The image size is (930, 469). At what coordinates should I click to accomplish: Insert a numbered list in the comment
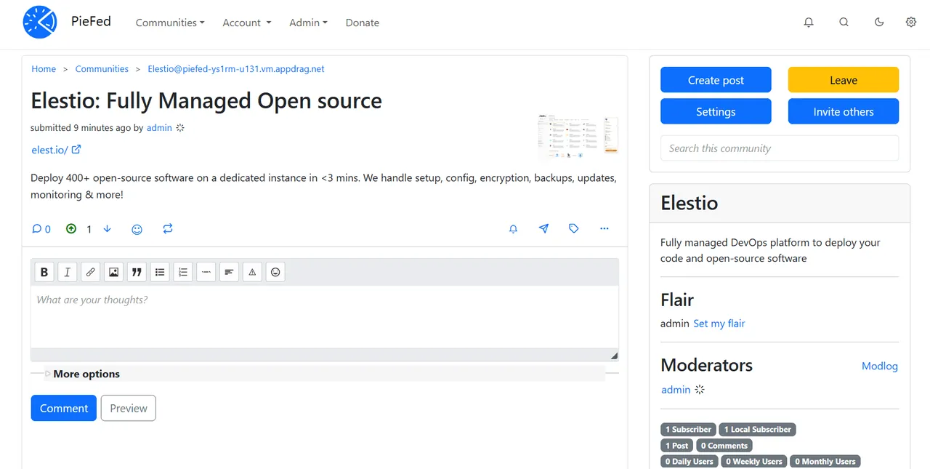tap(183, 272)
